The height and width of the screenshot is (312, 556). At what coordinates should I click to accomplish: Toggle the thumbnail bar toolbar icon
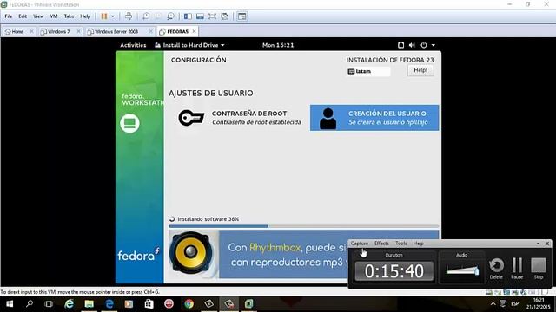(x=200, y=16)
